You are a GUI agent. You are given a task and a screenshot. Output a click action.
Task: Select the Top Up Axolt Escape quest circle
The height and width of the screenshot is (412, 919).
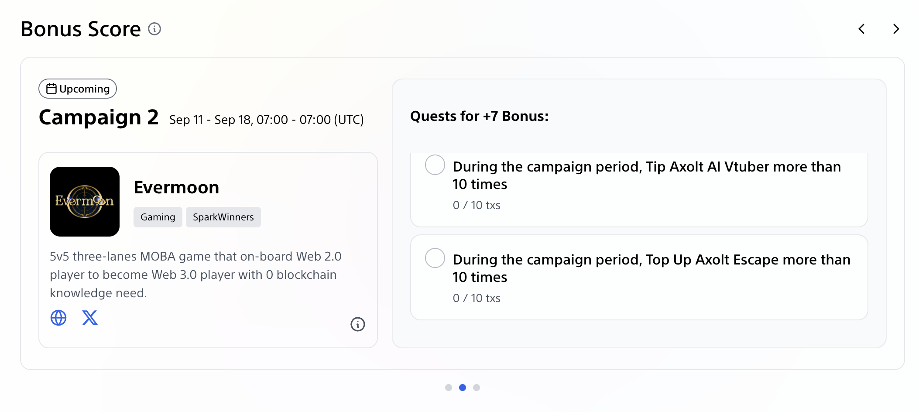435,258
